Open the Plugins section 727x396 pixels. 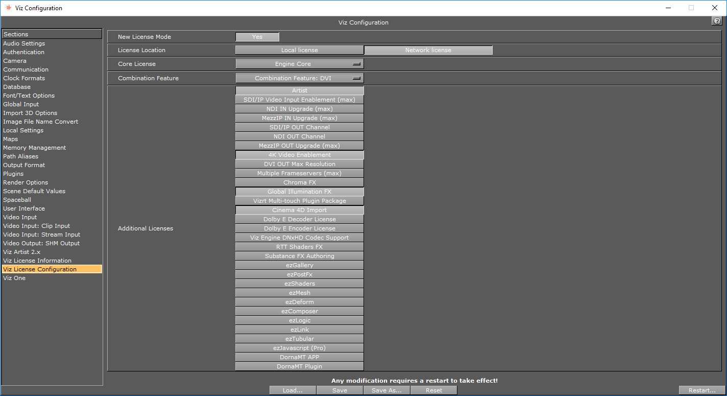coord(52,174)
